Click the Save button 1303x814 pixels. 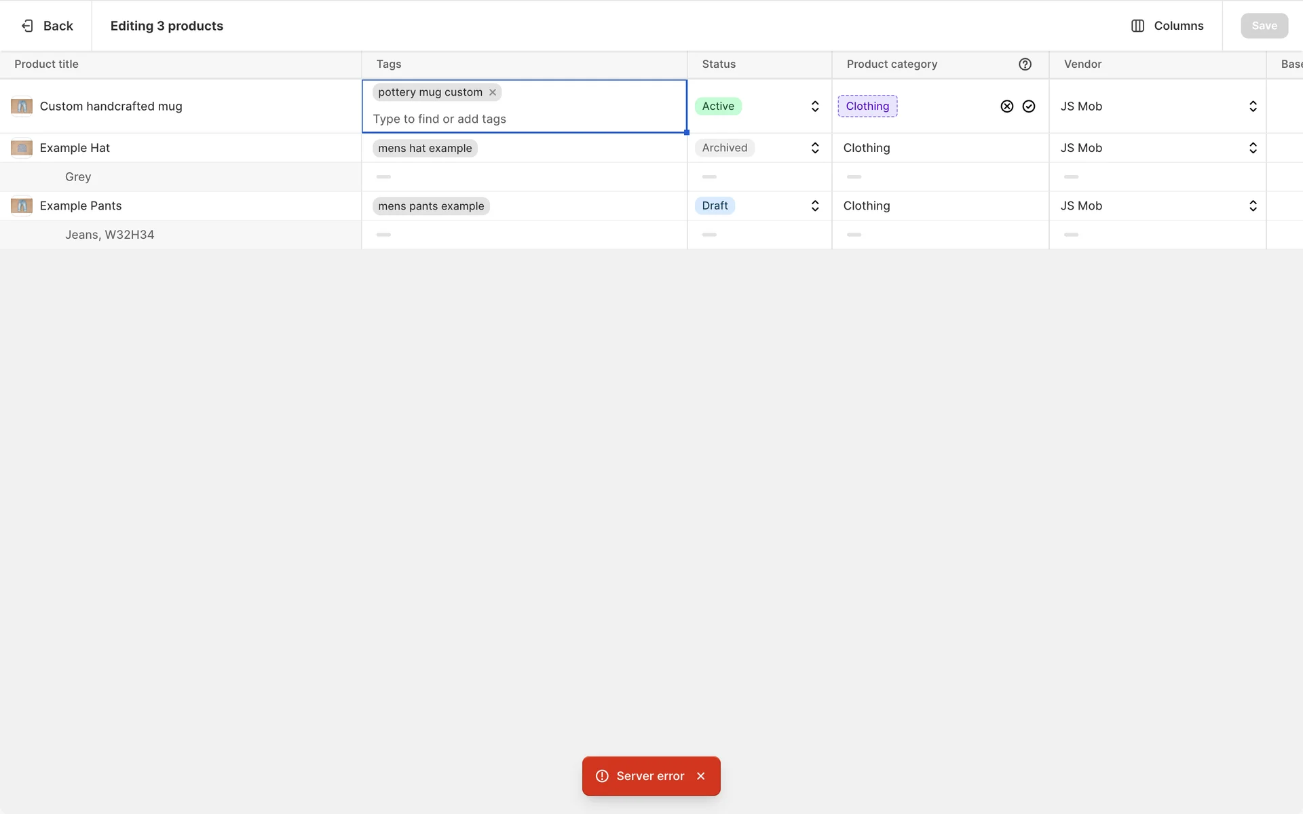[x=1264, y=26]
